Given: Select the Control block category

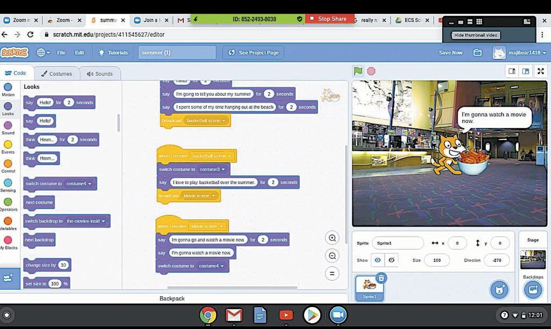Looking at the screenshot, I should (8, 166).
